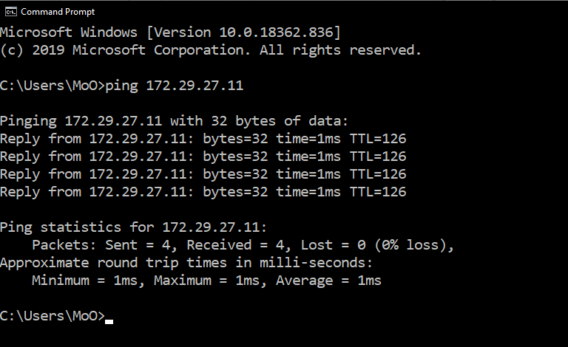This screenshot has height=347, width=568.
Task: Click the blinking cursor after the last prompt
Action: coord(109,322)
